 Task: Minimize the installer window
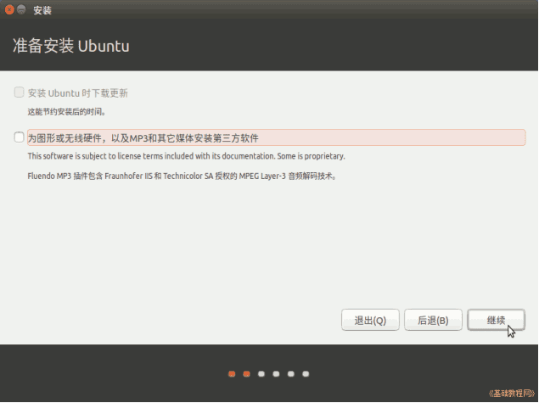(x=21, y=9)
